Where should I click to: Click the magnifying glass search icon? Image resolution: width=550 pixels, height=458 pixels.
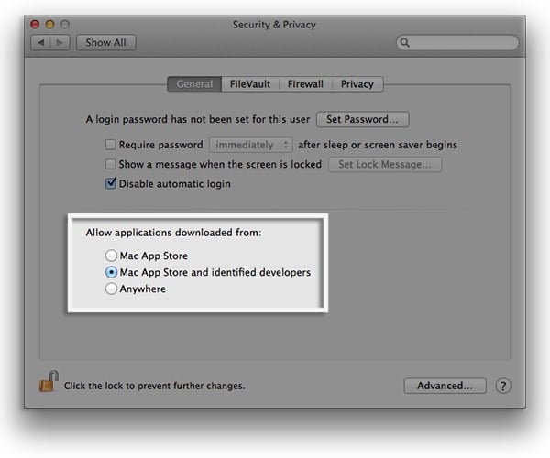(405, 43)
